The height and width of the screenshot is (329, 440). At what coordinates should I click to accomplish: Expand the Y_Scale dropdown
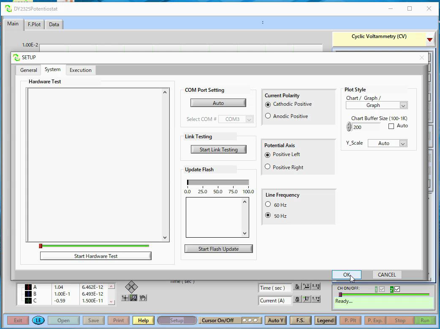(403, 143)
